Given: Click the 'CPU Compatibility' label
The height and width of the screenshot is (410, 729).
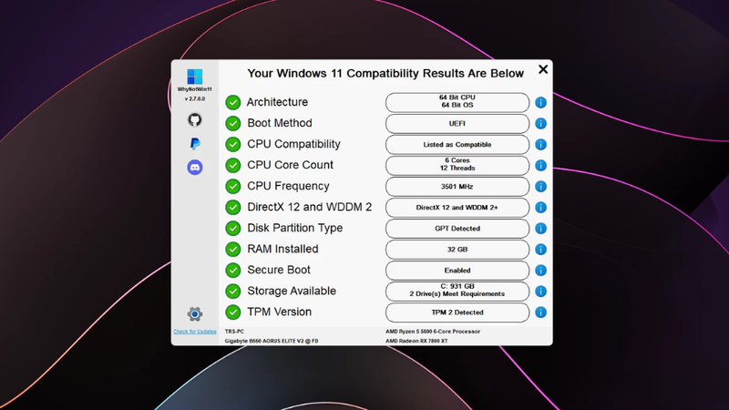Looking at the screenshot, I should 293,144.
